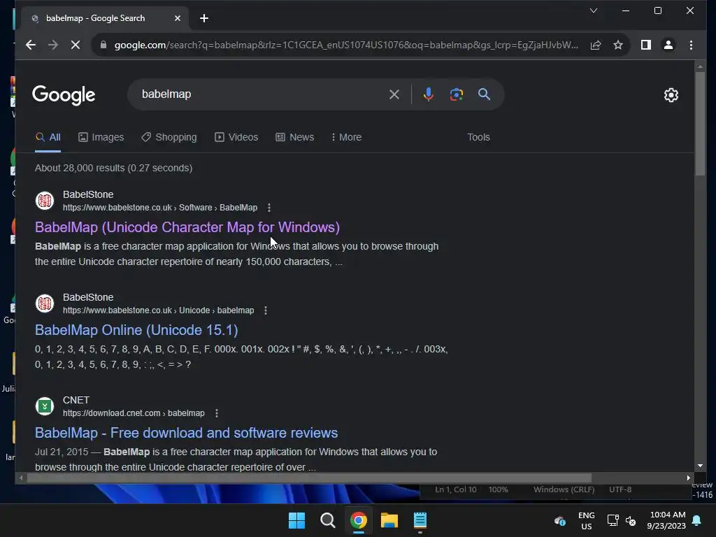
Task: Go to Google homepage via logo
Action: pyautogui.click(x=64, y=95)
